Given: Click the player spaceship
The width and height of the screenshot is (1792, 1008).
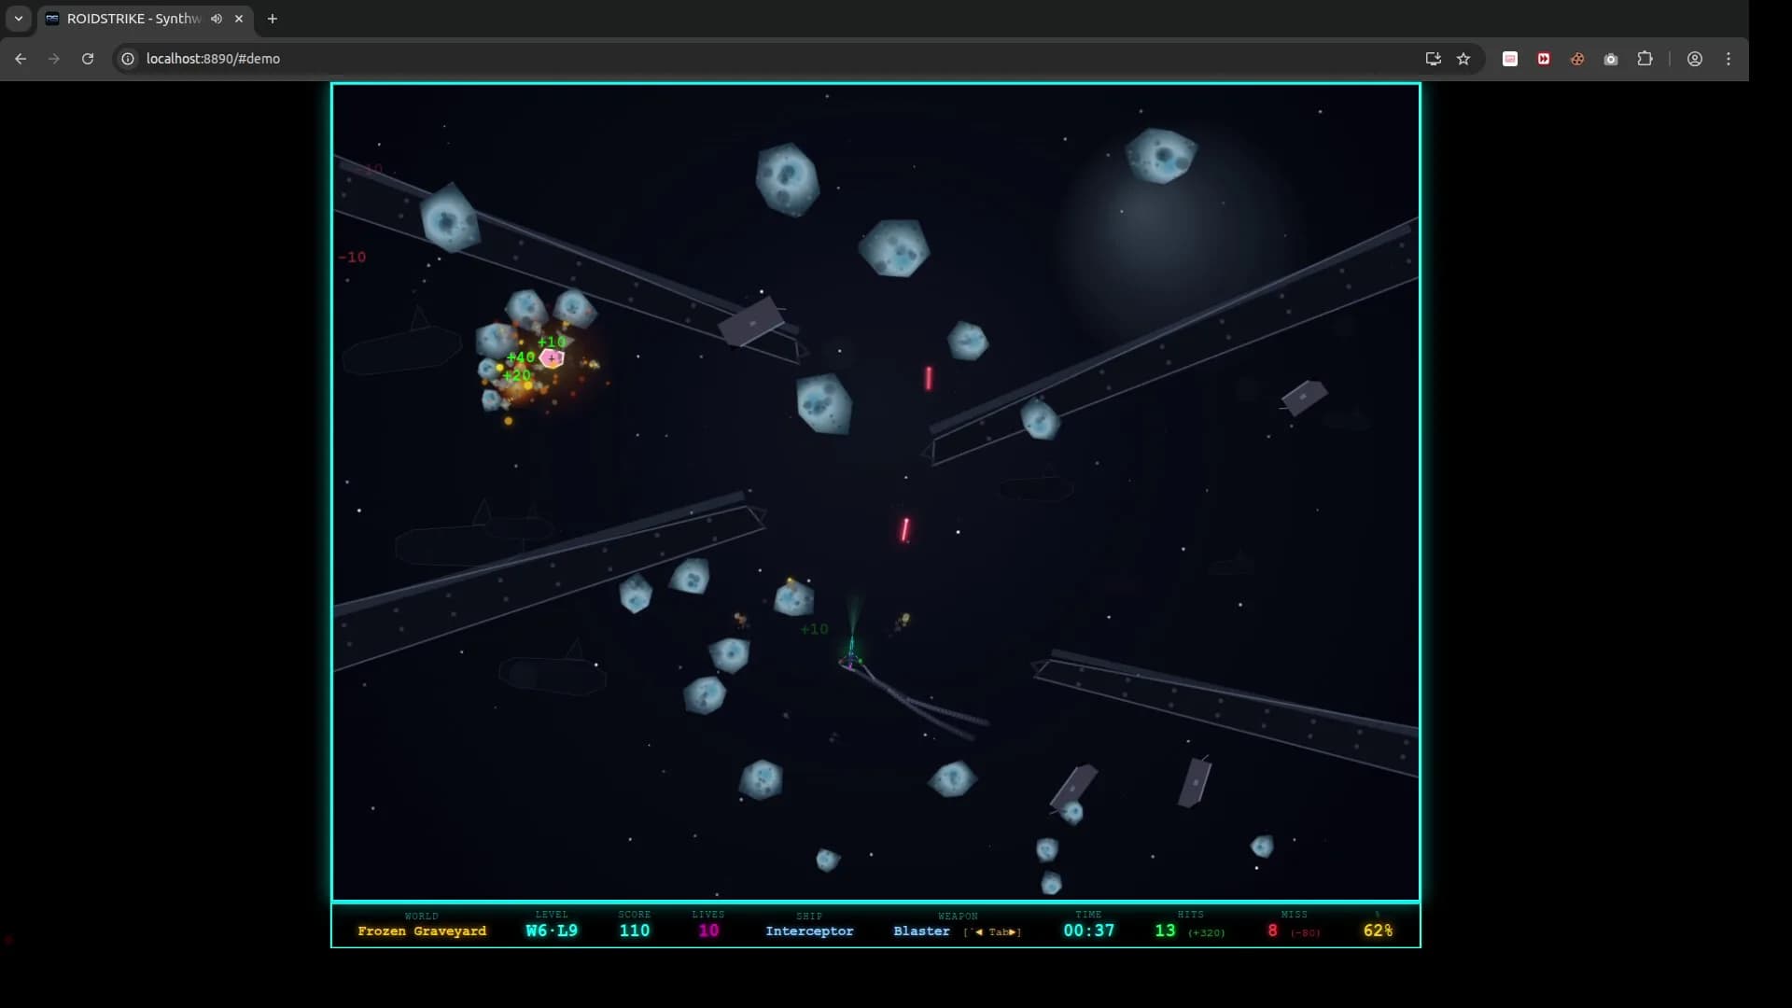Looking at the screenshot, I should pos(850,655).
